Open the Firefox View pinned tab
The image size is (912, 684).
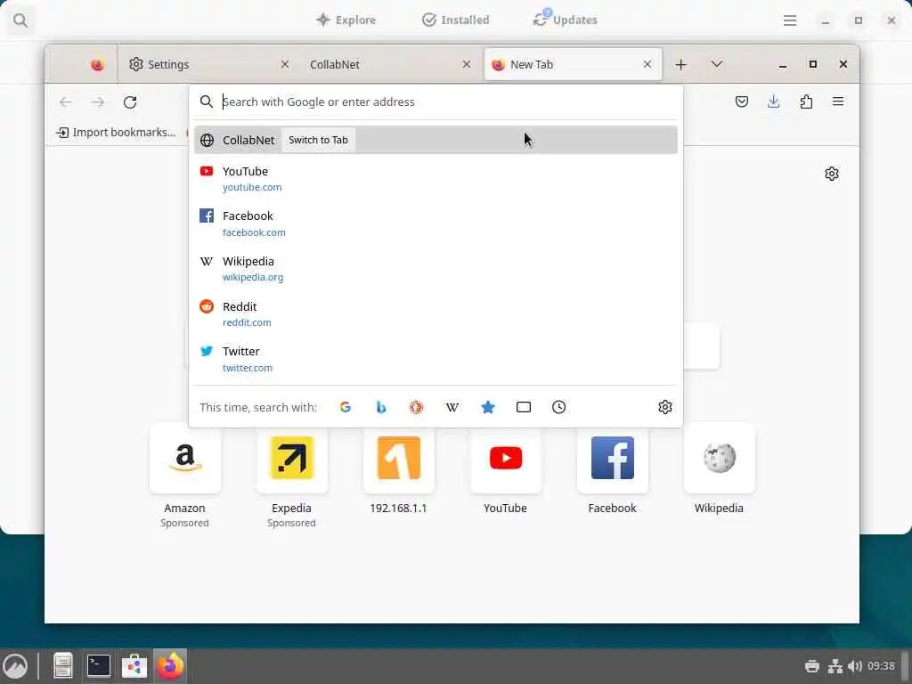[98, 64]
